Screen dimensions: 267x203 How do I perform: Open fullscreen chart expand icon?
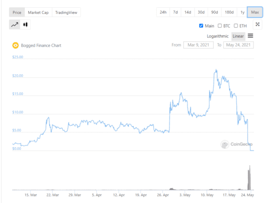click(x=257, y=24)
